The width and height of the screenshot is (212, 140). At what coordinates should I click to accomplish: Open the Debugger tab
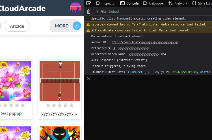pos(153,3)
